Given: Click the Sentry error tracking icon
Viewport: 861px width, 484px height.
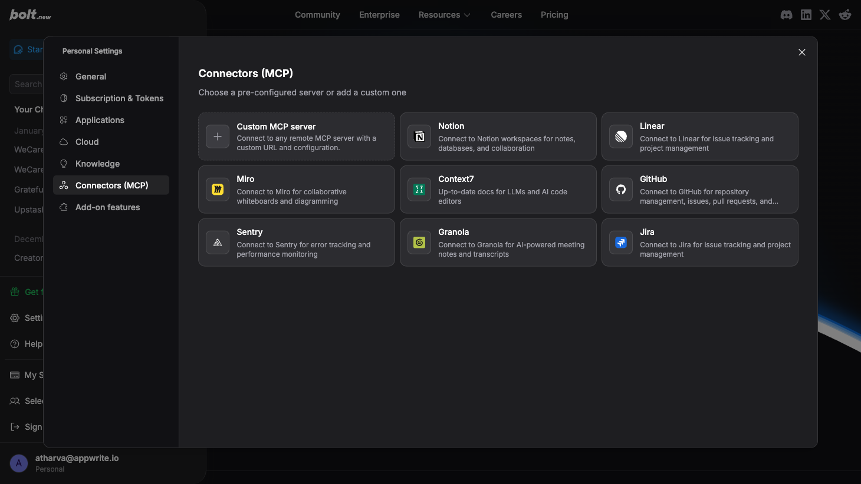Looking at the screenshot, I should coord(217,242).
